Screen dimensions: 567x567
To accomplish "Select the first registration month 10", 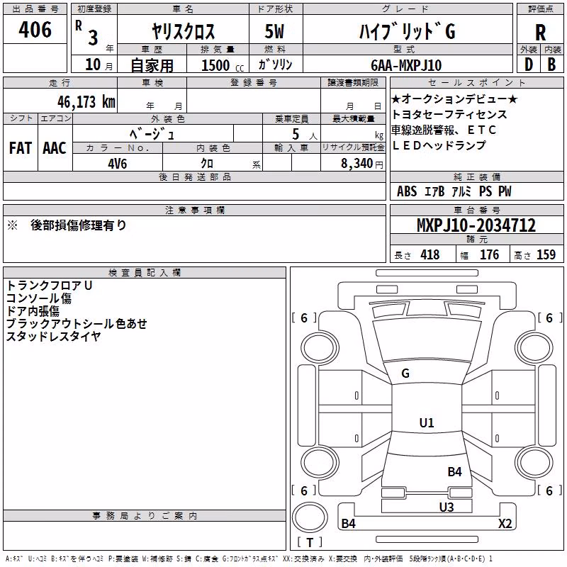I will point(93,64).
